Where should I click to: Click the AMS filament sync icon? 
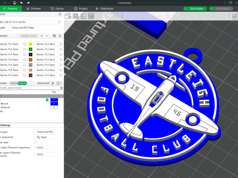tap(54, 36)
